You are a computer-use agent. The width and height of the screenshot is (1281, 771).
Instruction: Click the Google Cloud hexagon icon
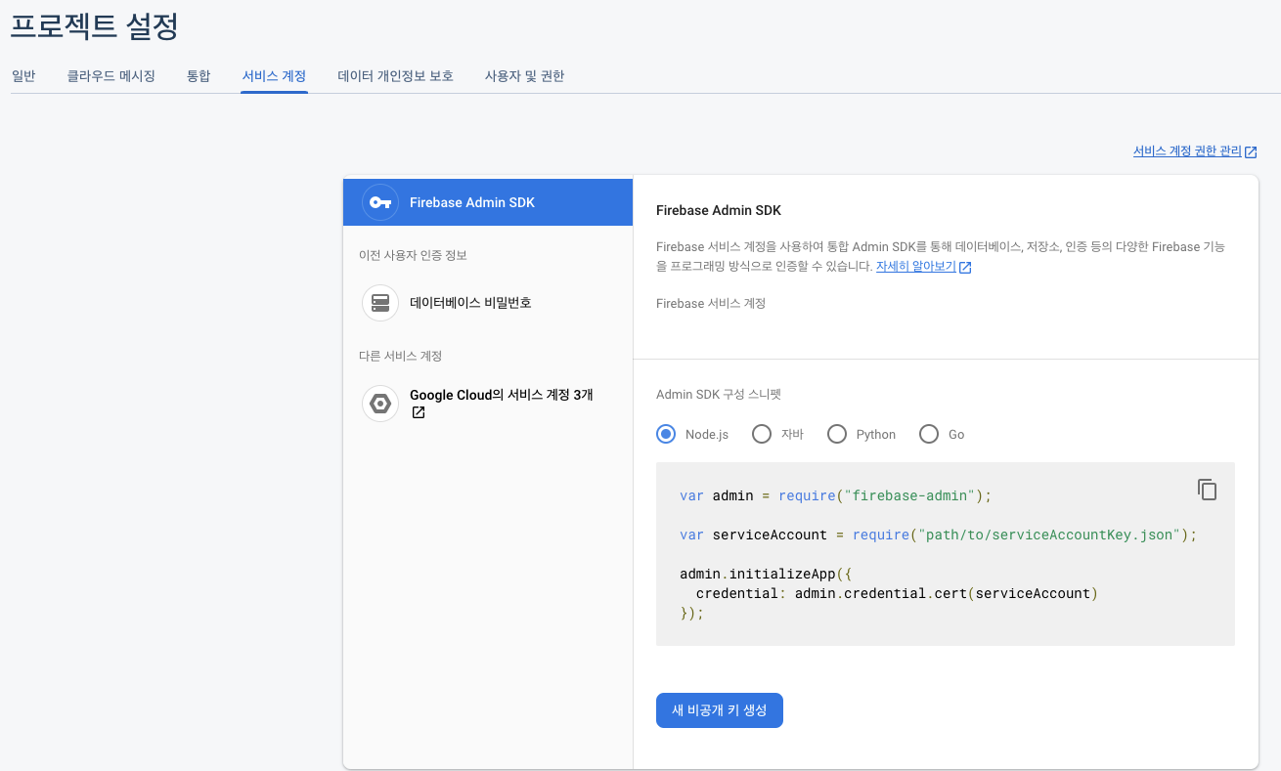click(380, 404)
